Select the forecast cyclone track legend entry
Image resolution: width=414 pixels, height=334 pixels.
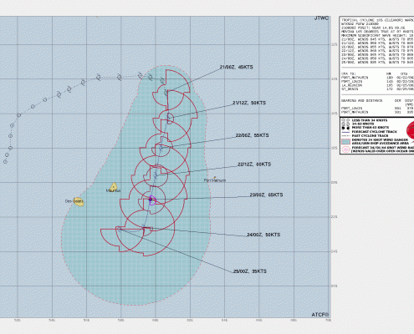point(370,132)
